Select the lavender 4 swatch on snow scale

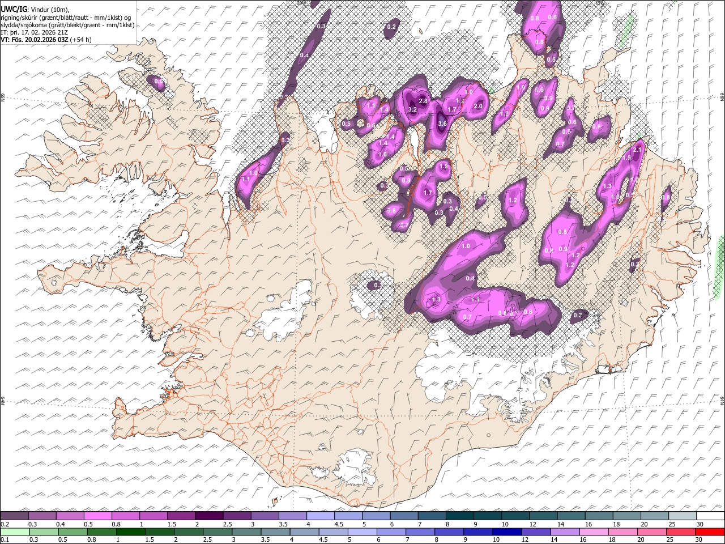click(320, 516)
